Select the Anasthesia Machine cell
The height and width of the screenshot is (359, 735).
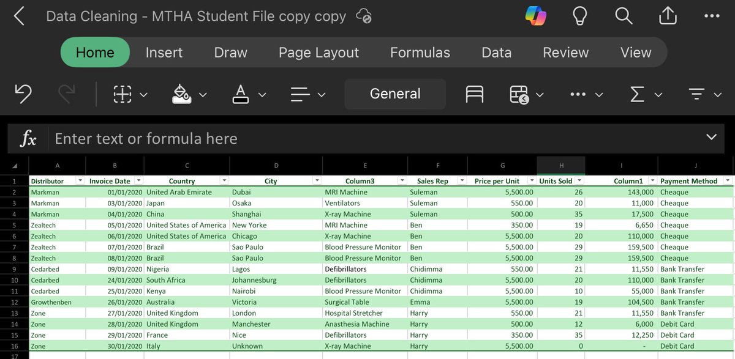click(x=365, y=324)
